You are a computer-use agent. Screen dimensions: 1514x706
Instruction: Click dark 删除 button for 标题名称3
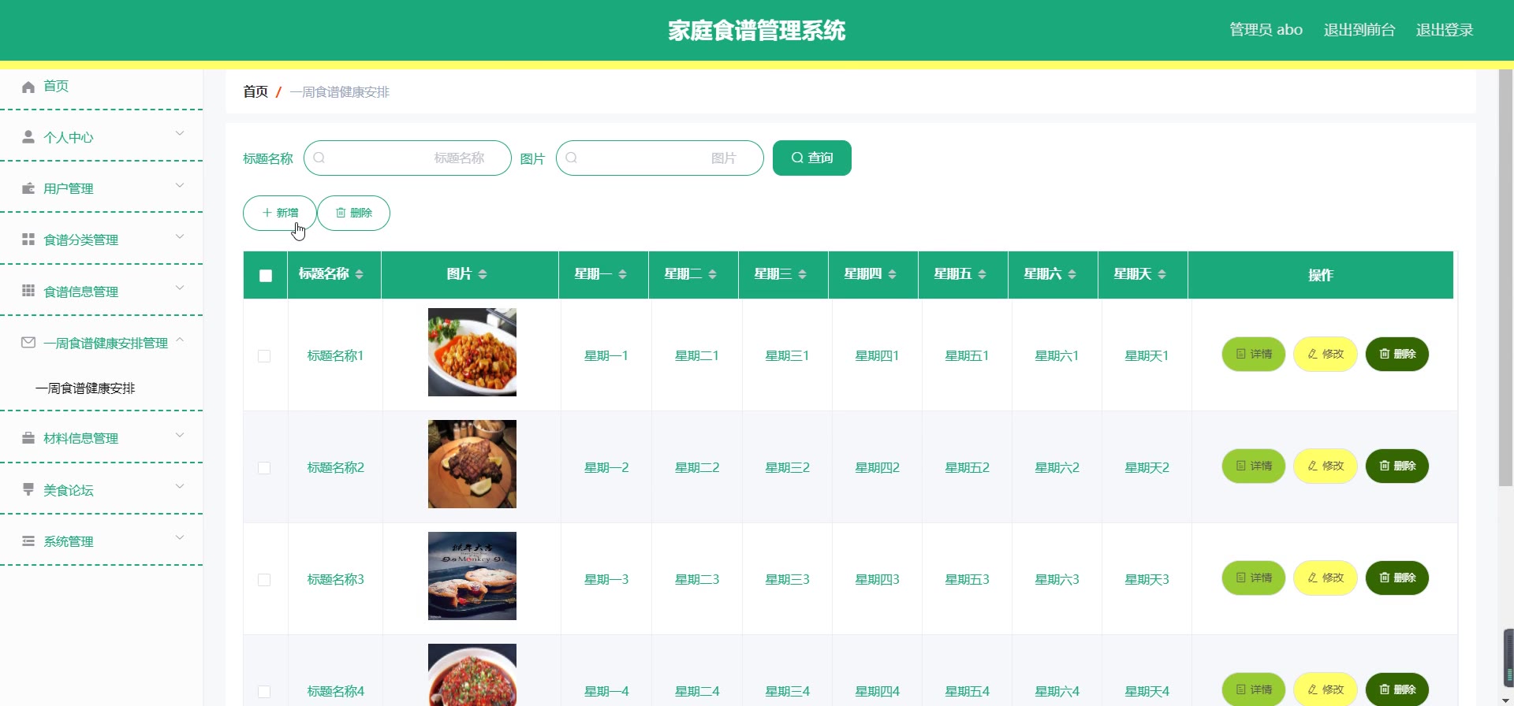(x=1397, y=578)
